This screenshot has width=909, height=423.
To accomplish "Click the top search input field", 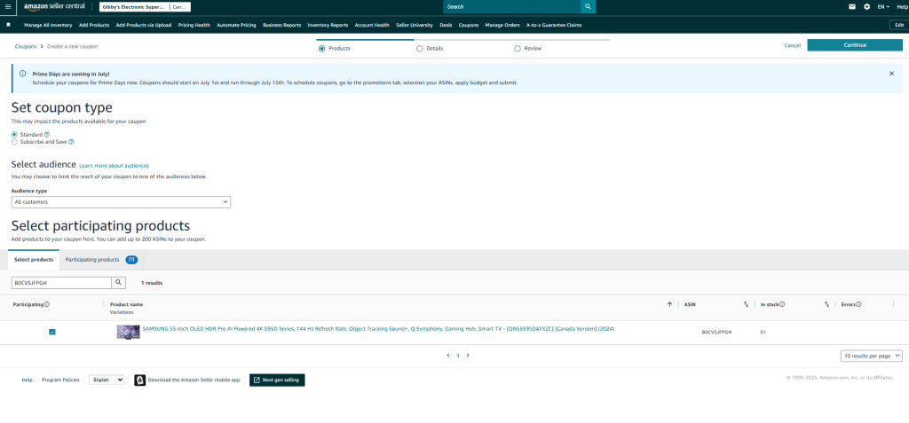I will 512,6.
